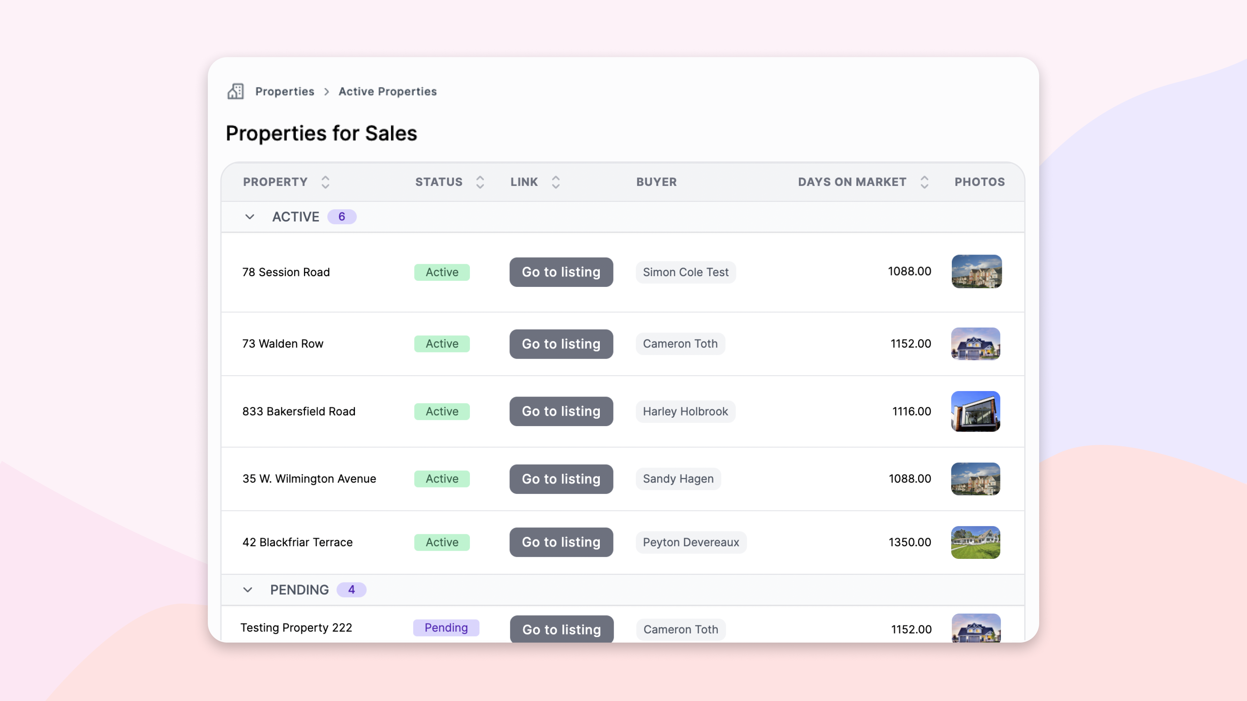Click the Active status badge for 78 Session Road
1247x701 pixels.
442,272
